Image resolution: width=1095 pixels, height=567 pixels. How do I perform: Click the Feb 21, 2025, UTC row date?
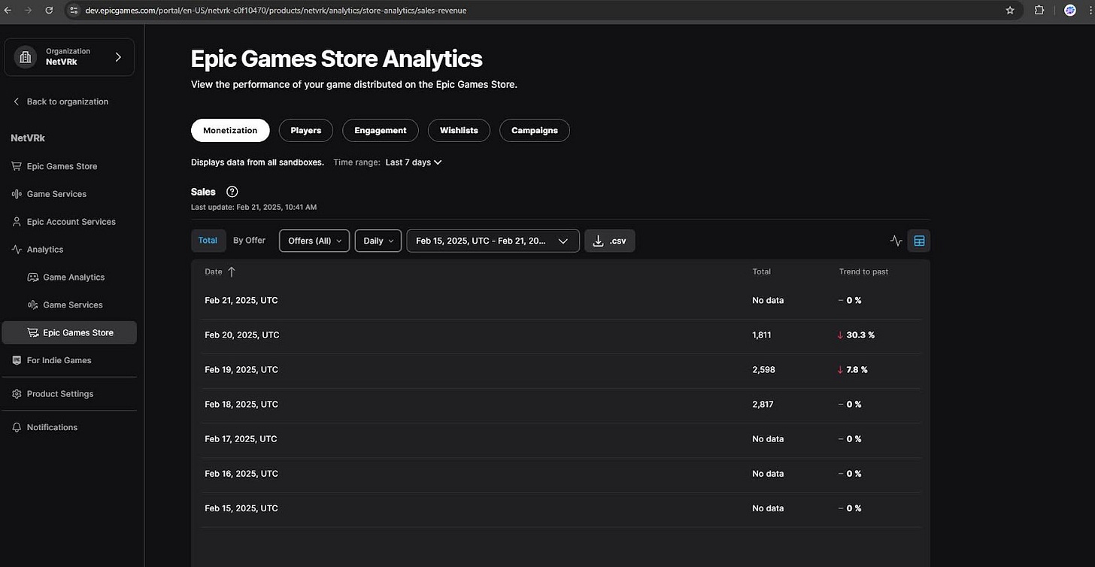[x=241, y=300]
